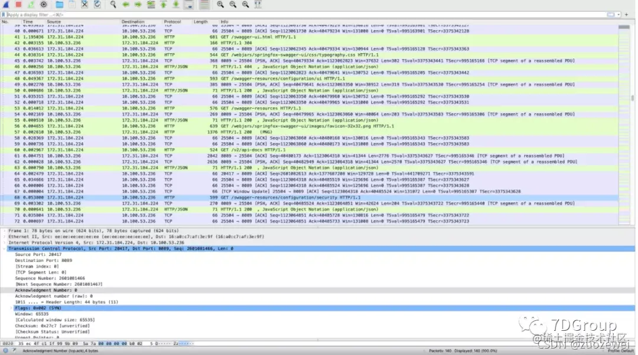Select Window: 65535 field
The height and width of the screenshot is (355, 638).
pos(32,314)
